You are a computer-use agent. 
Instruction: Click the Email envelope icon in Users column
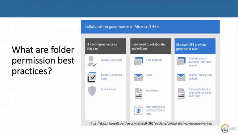coord(138,77)
